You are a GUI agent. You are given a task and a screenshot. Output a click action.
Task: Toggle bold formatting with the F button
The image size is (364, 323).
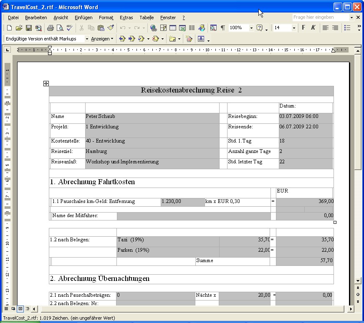click(303, 28)
